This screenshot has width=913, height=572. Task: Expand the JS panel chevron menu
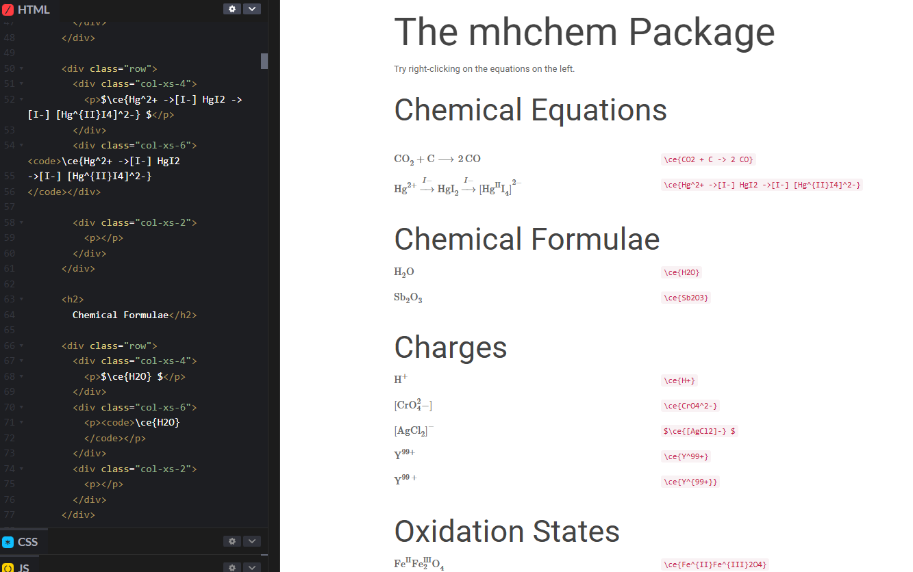(x=251, y=567)
